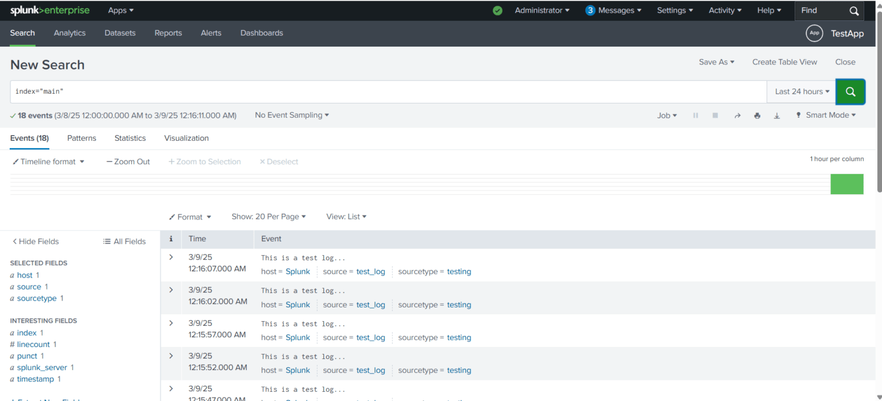Switch to the Statistics tab

click(x=130, y=138)
